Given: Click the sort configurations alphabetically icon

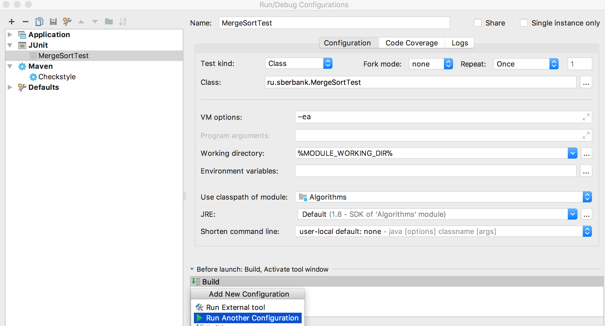Looking at the screenshot, I should coord(122,22).
